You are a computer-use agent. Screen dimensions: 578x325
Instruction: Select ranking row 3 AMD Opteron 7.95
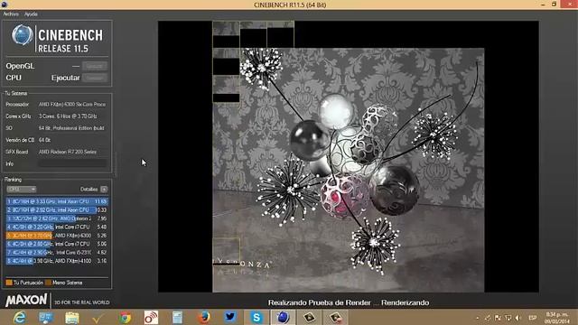[57, 218]
